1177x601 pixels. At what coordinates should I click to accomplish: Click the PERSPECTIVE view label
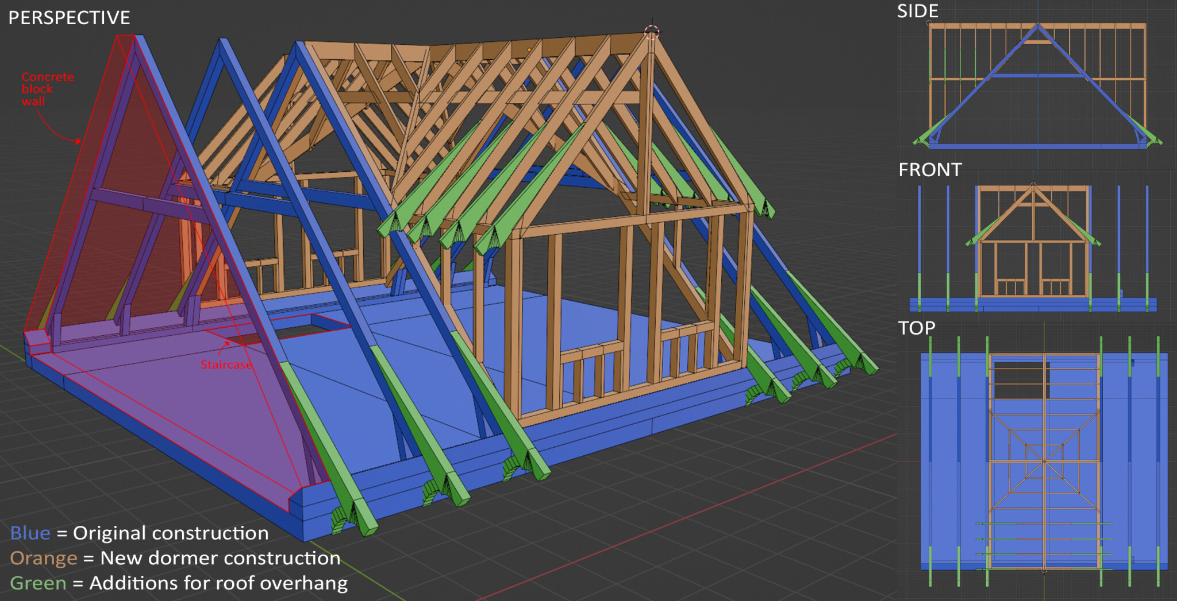click(x=69, y=18)
